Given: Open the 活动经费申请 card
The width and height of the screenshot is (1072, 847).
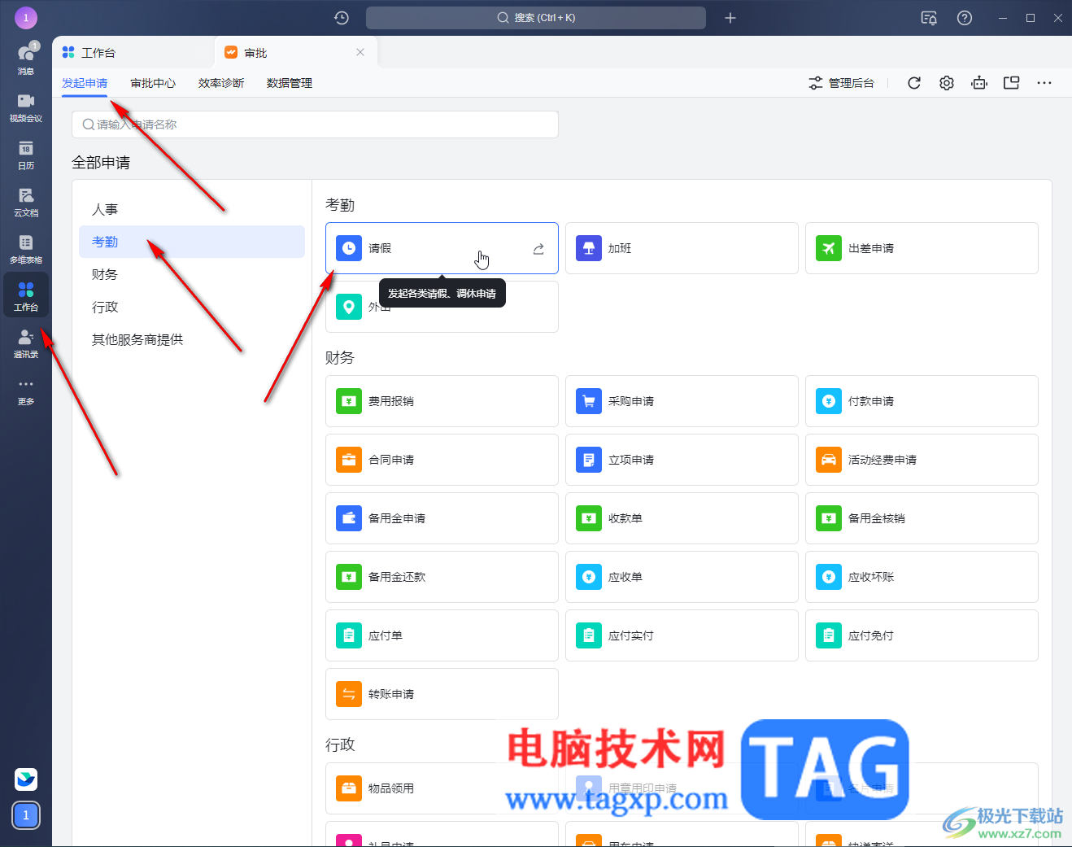Looking at the screenshot, I should (x=922, y=460).
